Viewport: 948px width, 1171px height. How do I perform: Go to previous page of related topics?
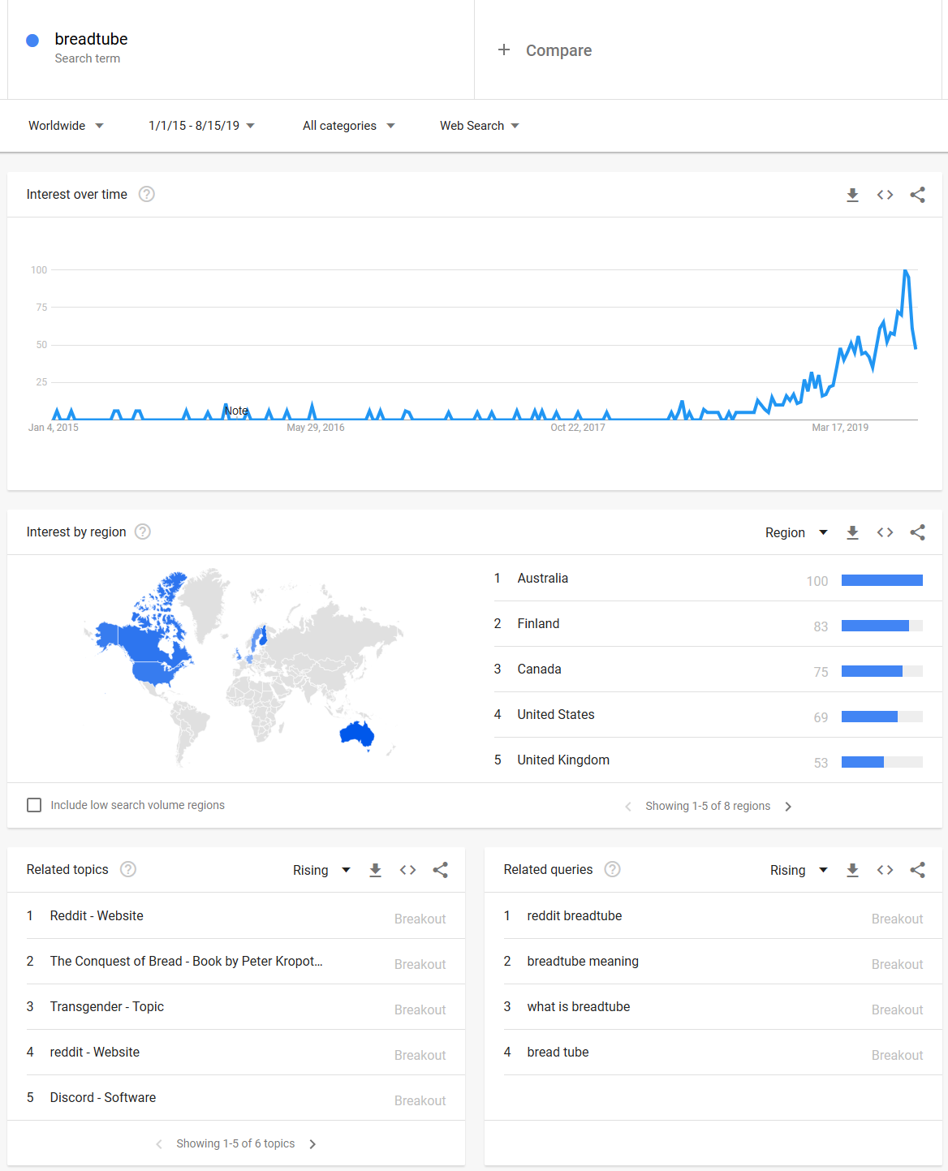point(159,1143)
